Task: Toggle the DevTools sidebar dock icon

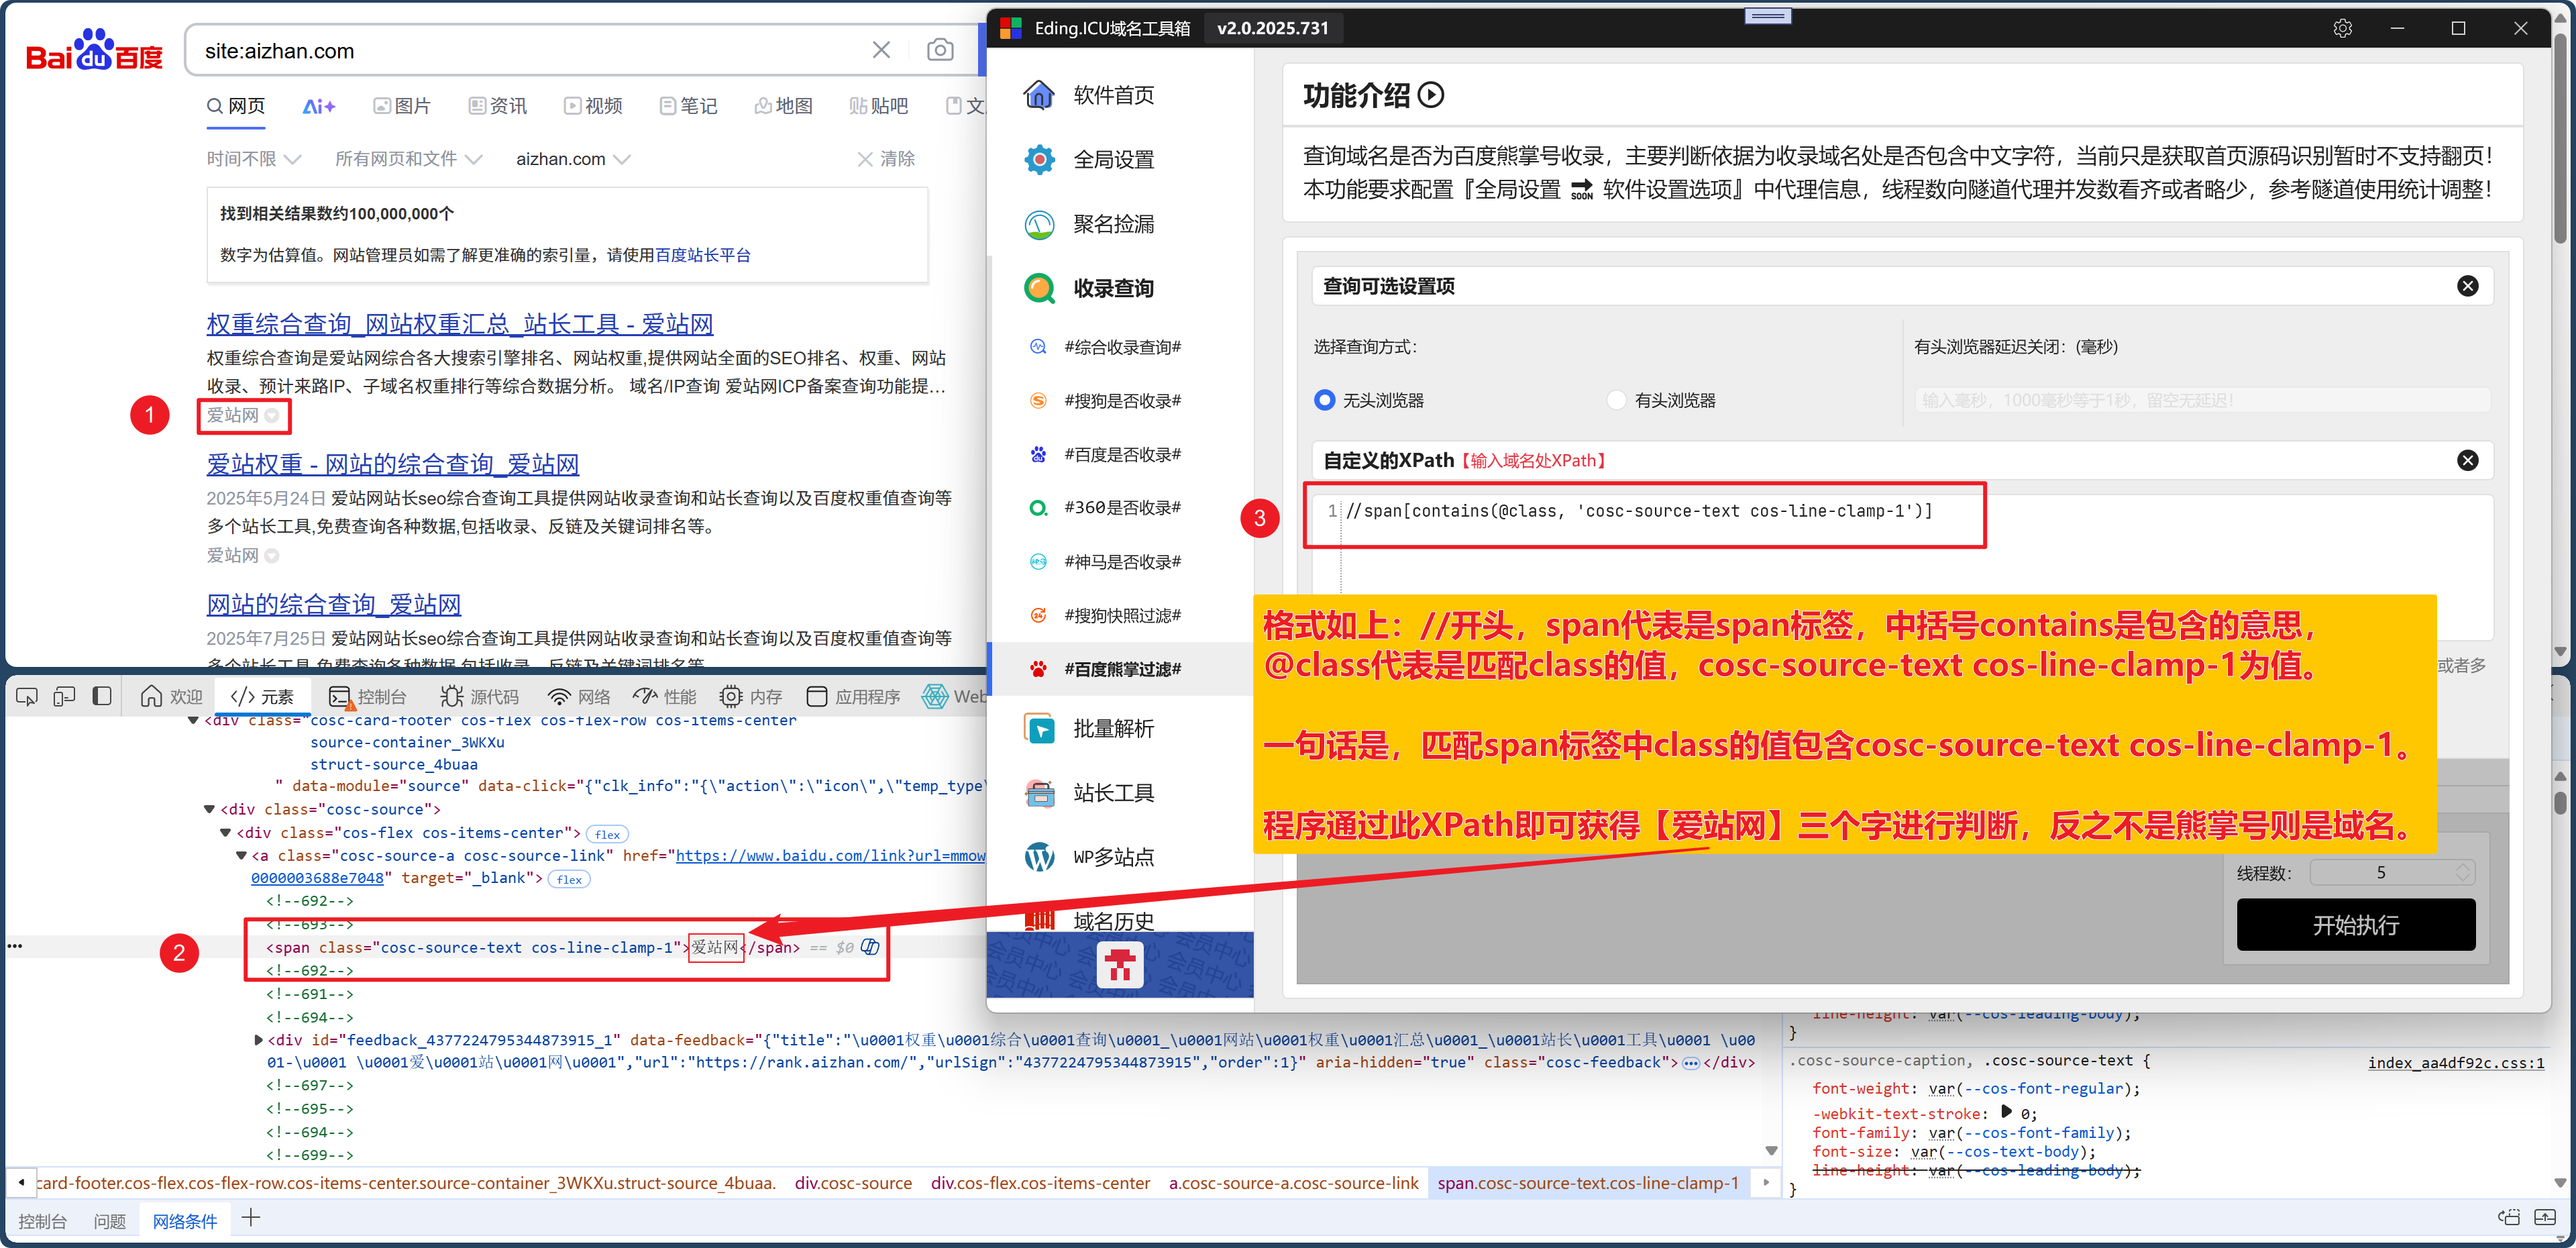Action: 102,696
